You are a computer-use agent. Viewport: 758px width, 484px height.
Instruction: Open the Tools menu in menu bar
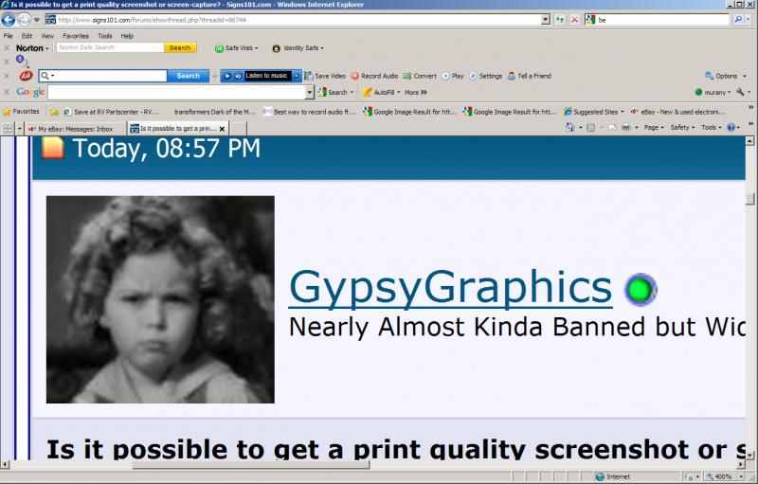(x=105, y=36)
